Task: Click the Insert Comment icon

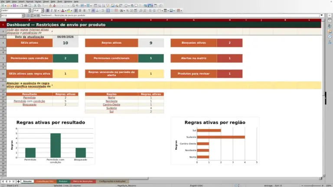Action: pos(136,6)
